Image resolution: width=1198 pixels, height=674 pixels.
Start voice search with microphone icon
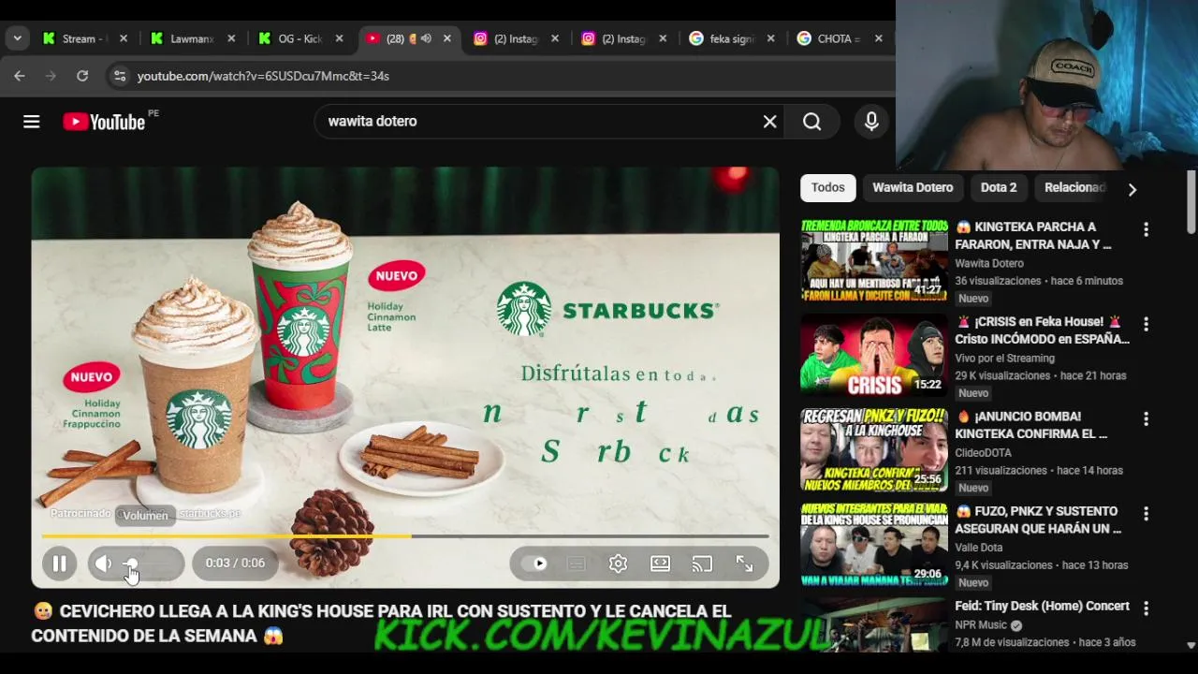(871, 122)
